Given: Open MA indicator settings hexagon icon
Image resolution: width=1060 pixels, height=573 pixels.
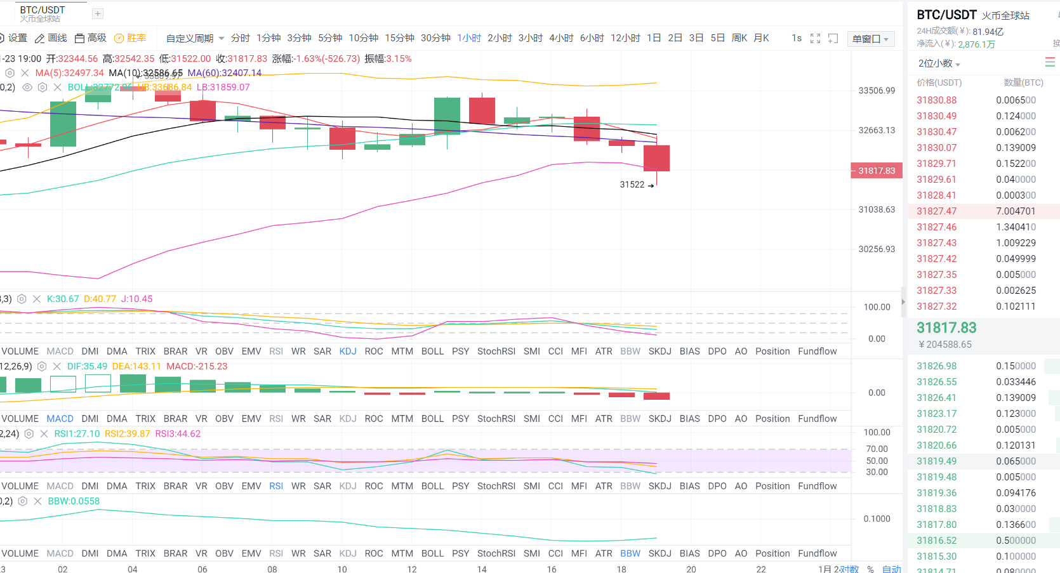Looking at the screenshot, I should (10, 73).
